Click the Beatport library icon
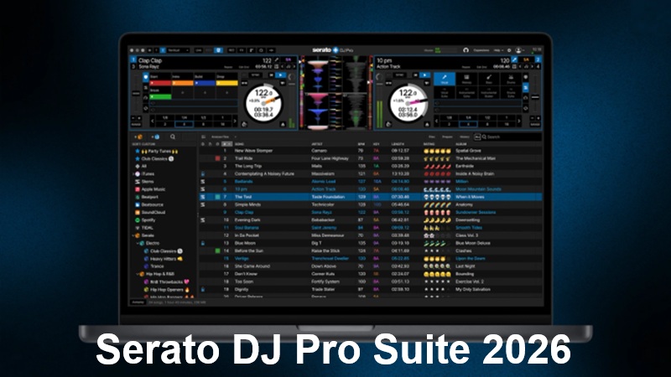This screenshot has width=671, height=377. 138,197
